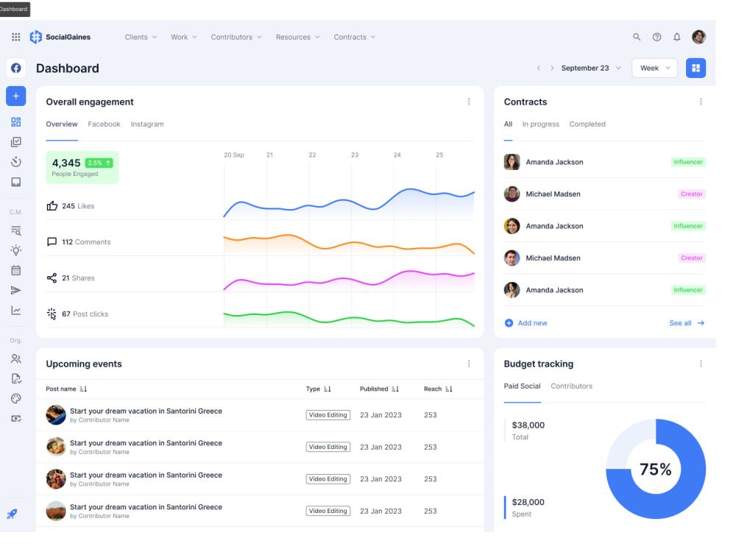
Task: Expand the Contracts nav menu
Action: (x=355, y=37)
